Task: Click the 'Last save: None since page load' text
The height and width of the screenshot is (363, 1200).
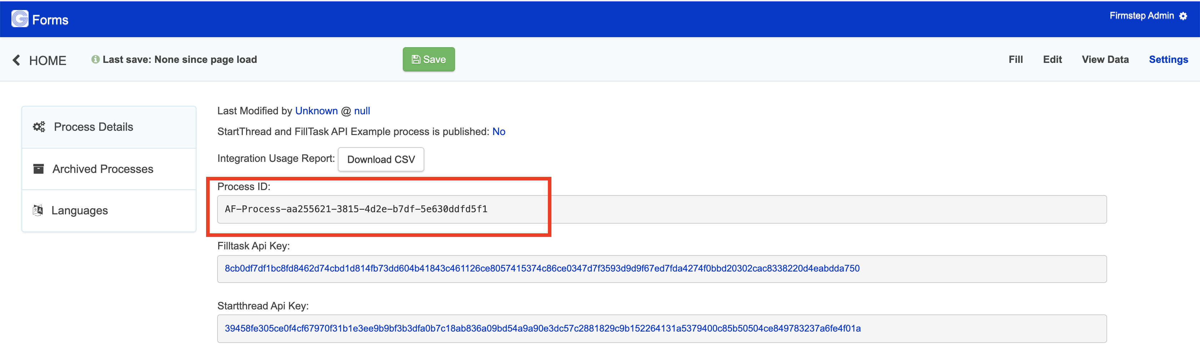Action: pyautogui.click(x=180, y=60)
